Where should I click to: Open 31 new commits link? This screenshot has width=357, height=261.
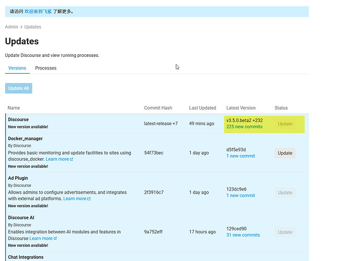[243, 235]
